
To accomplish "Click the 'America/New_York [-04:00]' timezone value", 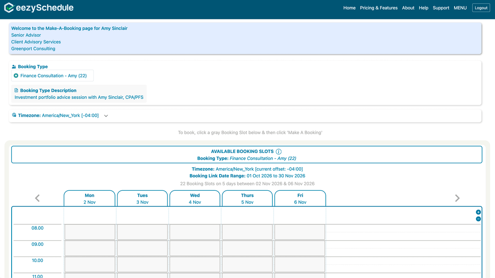I will tap(70, 115).
